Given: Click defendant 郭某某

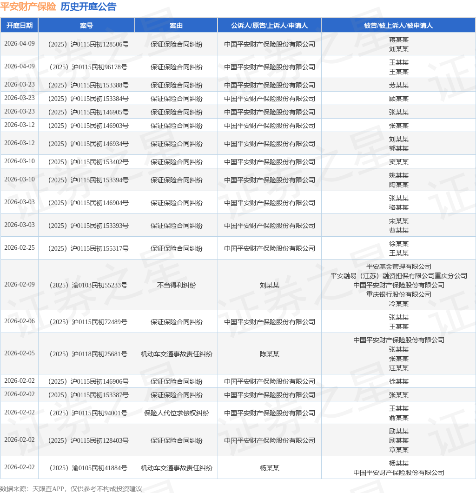Looking at the screenshot, I should coord(399,148).
